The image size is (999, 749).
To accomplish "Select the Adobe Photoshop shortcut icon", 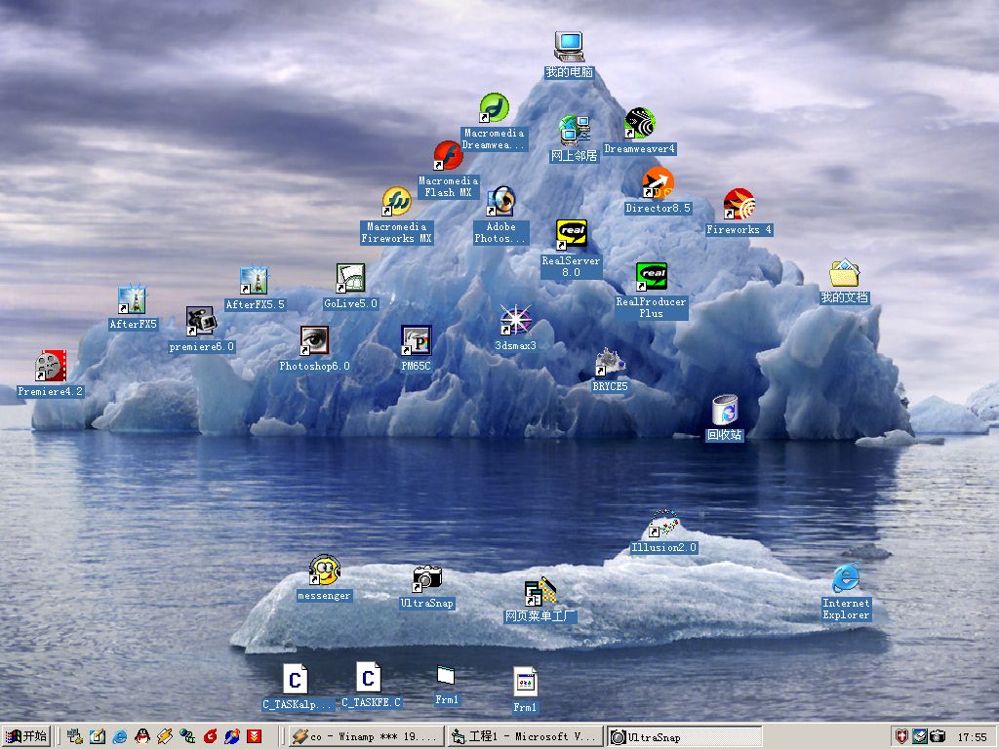I will pos(500,202).
